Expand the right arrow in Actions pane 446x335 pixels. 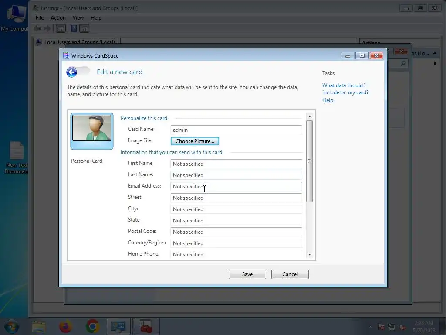tap(435, 64)
